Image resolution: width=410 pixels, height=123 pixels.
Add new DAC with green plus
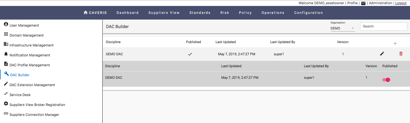tap(395, 43)
